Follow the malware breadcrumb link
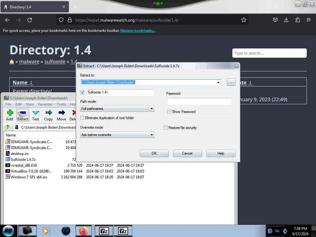Screen dimensions: 316x237 (29, 61)
